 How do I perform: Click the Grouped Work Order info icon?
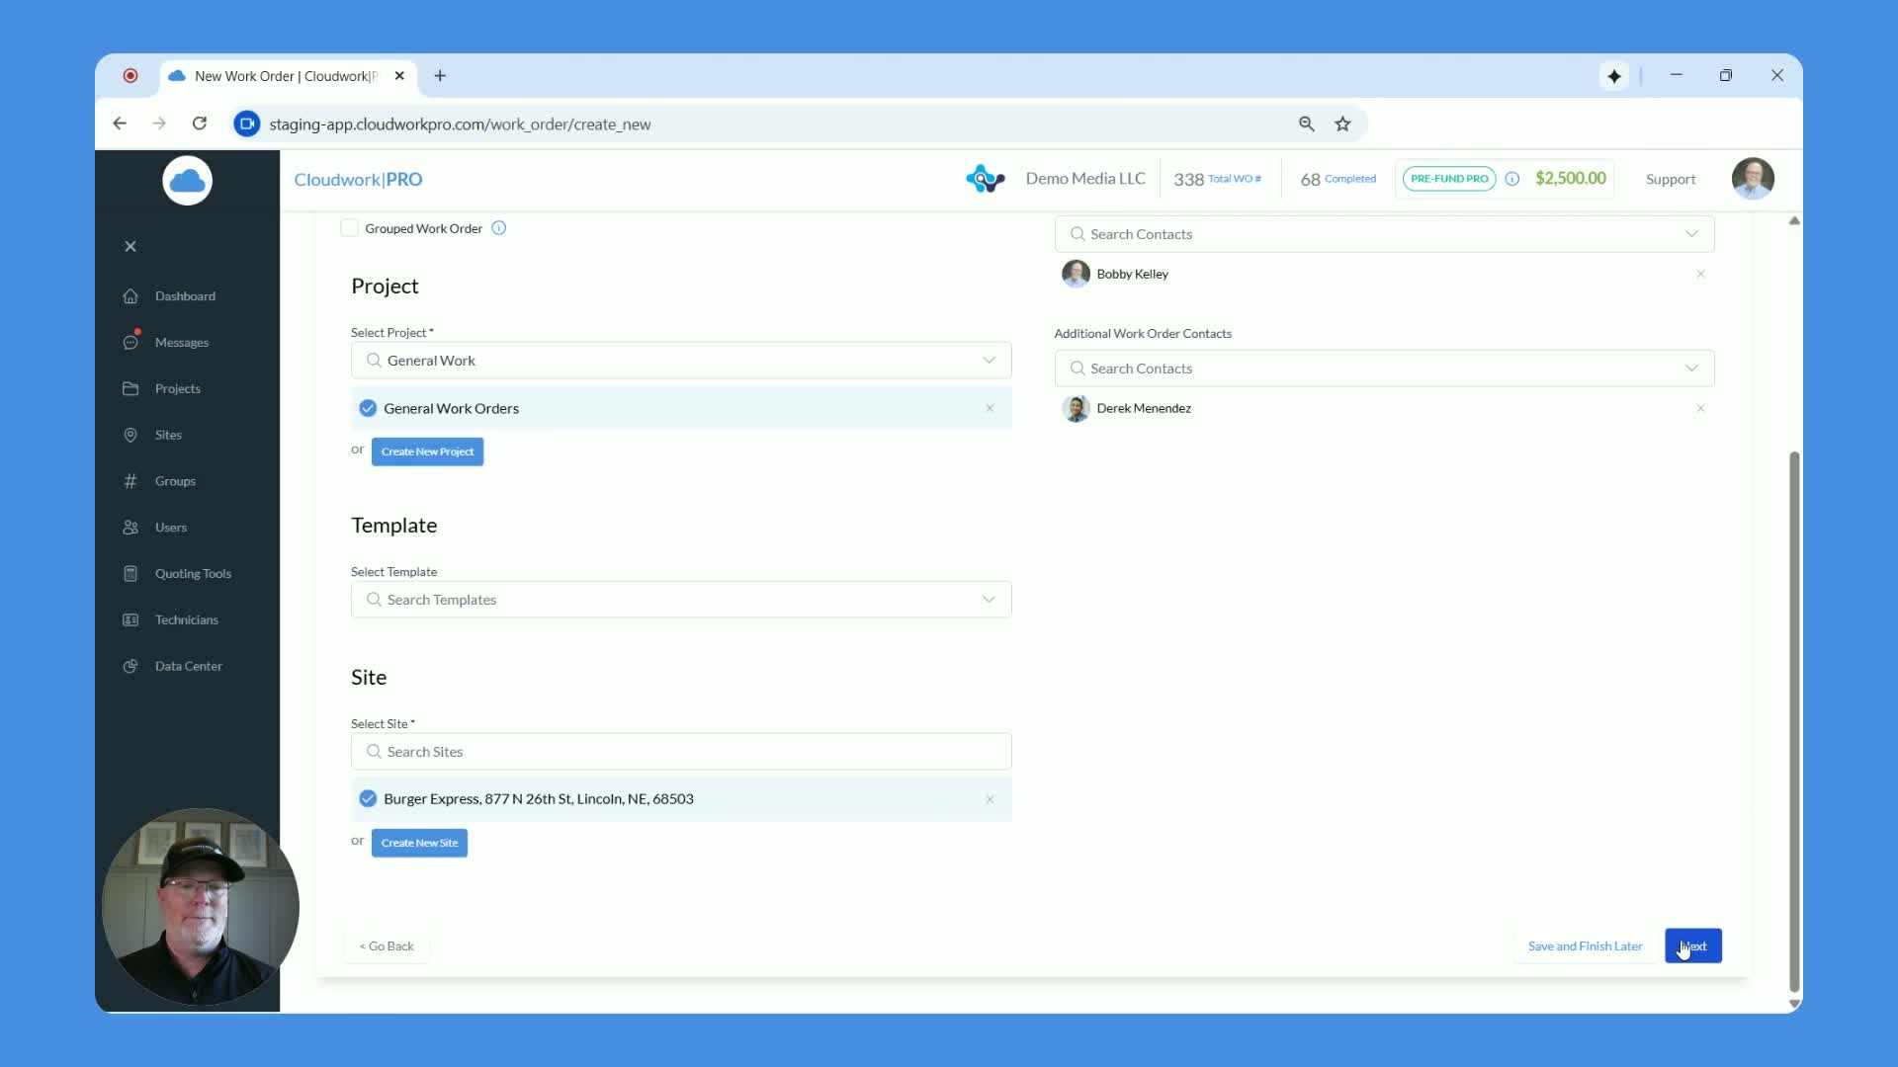pos(499,228)
